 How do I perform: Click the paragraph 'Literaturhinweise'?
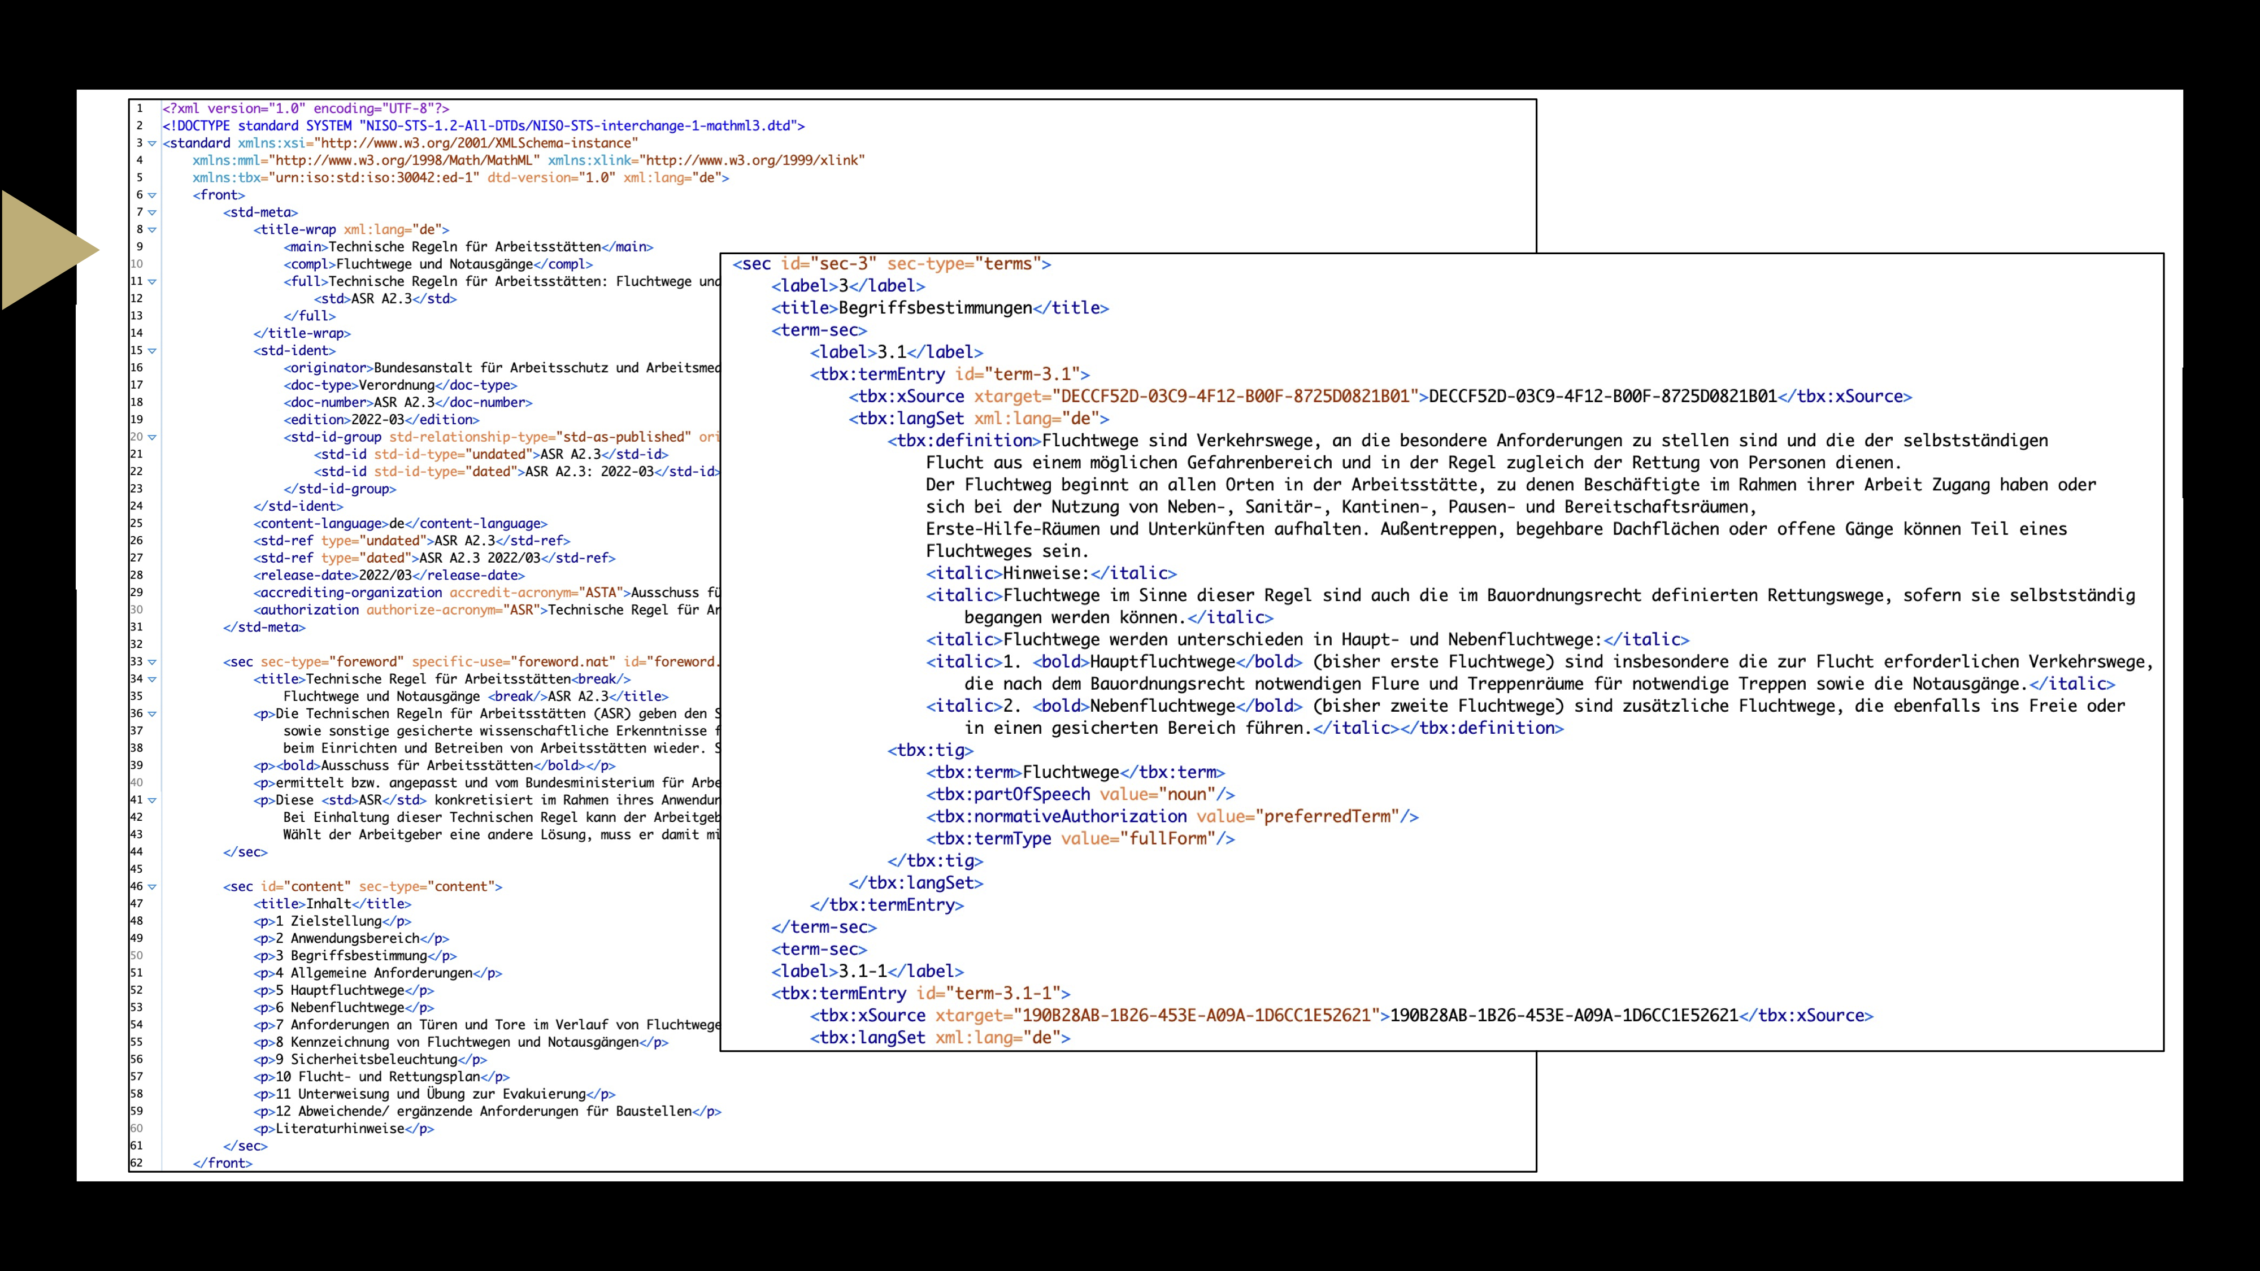pos(343,1129)
